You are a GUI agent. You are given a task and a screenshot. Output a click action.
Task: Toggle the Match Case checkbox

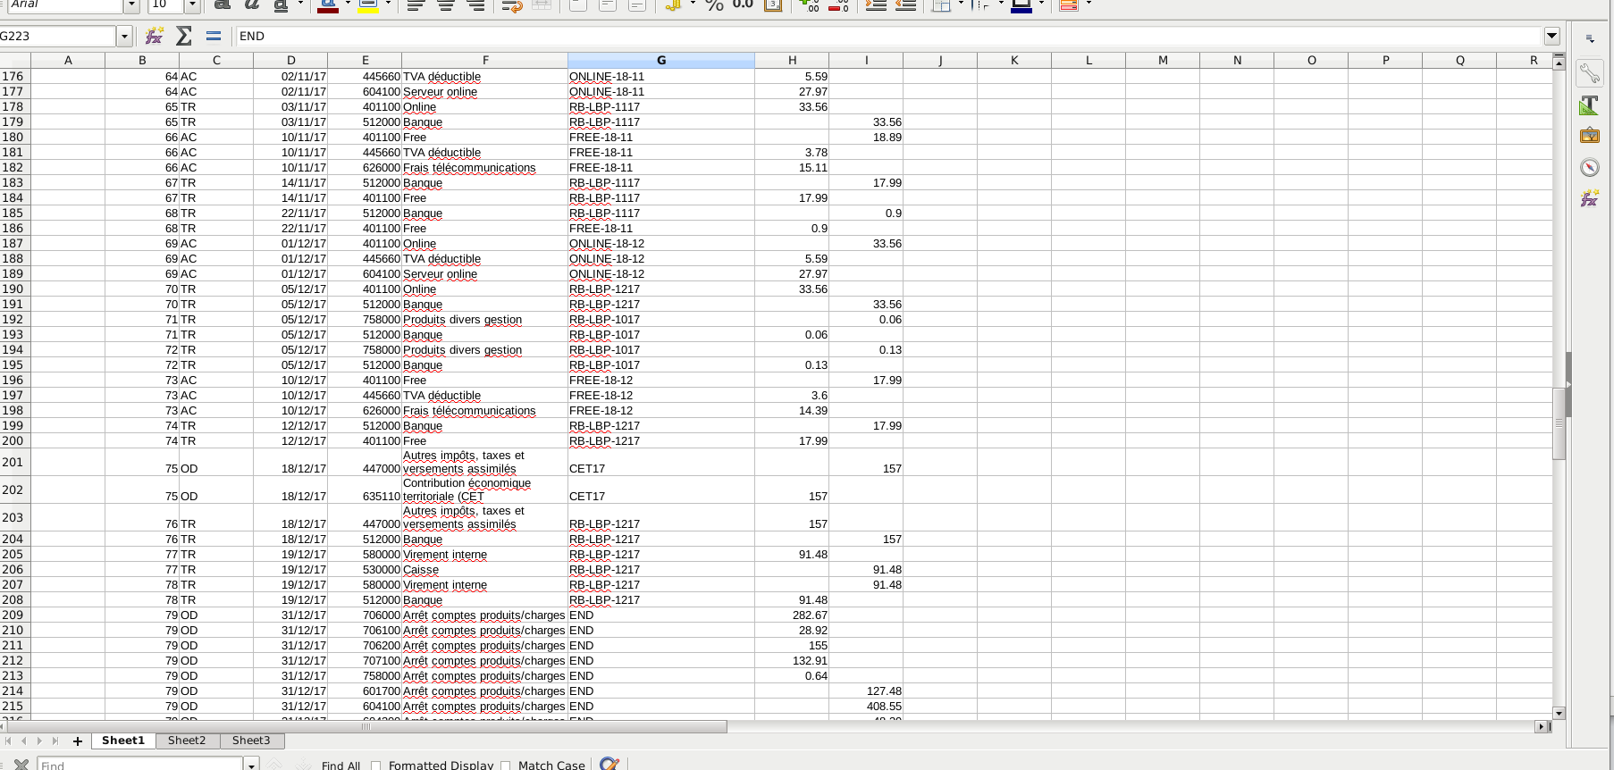point(506,765)
